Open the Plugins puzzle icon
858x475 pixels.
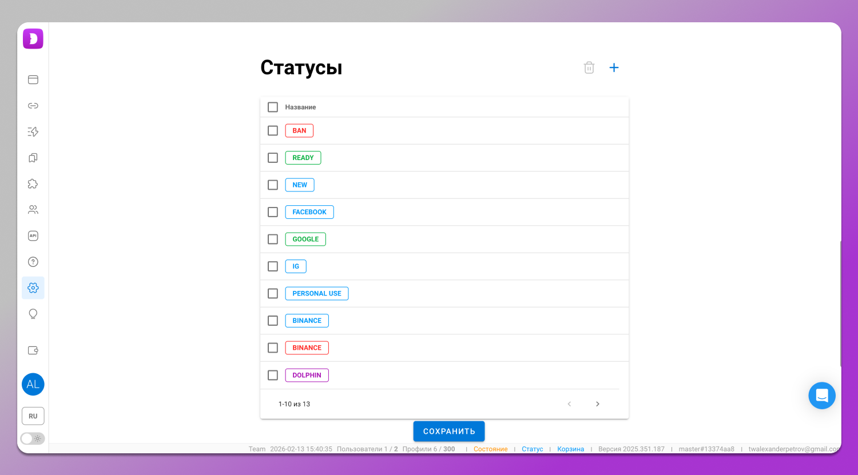[x=33, y=183]
